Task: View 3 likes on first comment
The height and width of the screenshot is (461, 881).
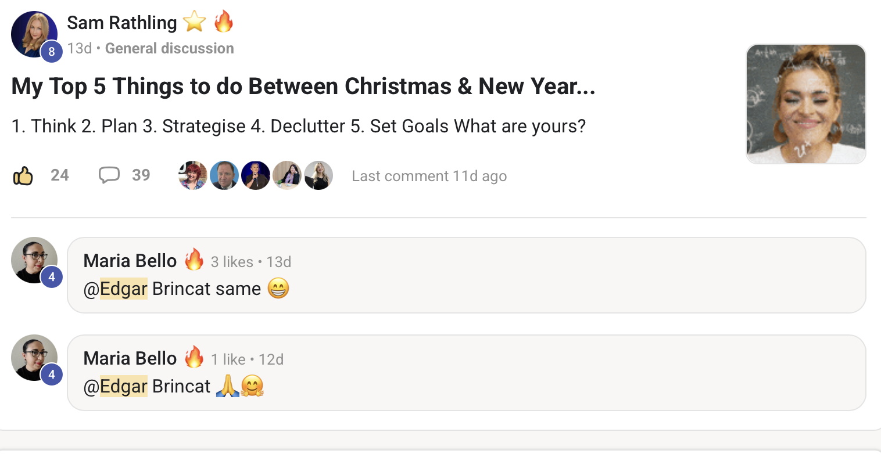Action: pyautogui.click(x=231, y=262)
